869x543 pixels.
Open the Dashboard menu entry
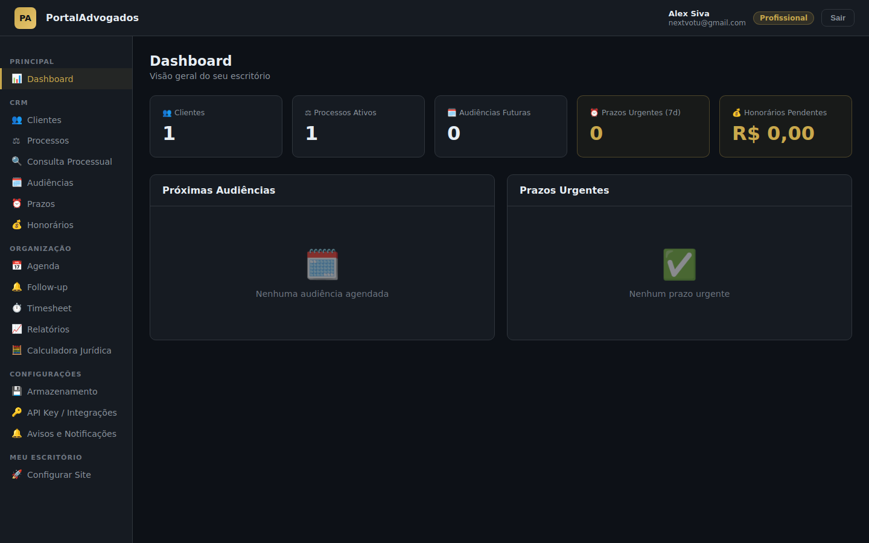pyautogui.click(x=50, y=78)
